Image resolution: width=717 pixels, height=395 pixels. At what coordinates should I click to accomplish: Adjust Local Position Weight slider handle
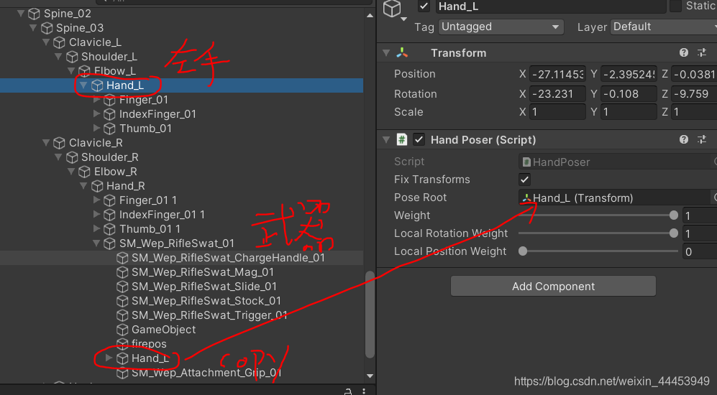click(523, 251)
